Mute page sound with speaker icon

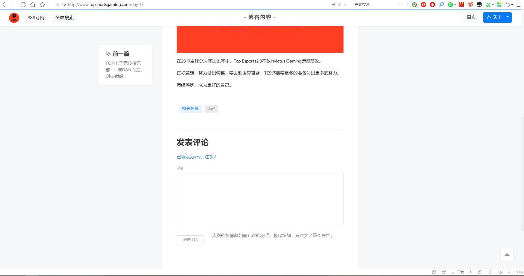coord(500,272)
